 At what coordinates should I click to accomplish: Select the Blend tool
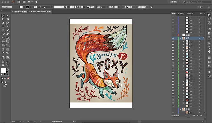click(7, 53)
